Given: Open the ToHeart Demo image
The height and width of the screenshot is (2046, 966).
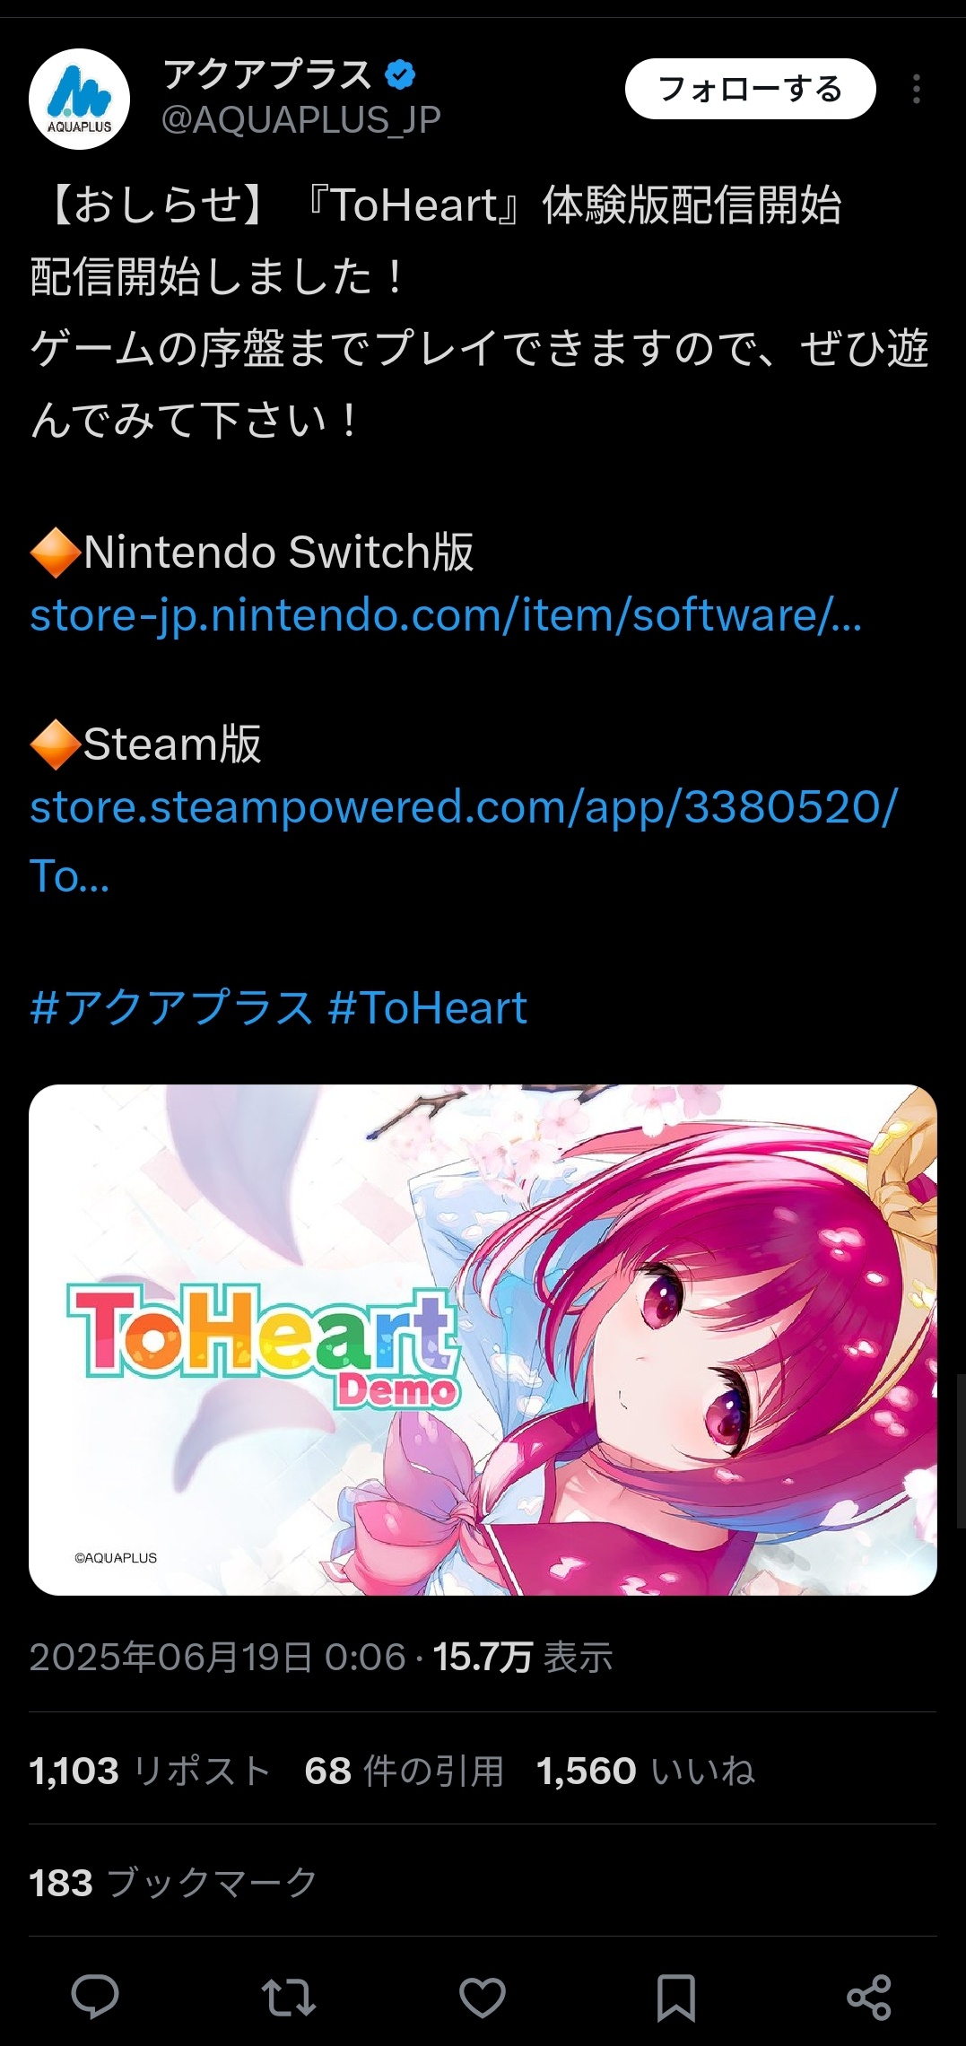Looking at the screenshot, I should pyautogui.click(x=483, y=1340).
